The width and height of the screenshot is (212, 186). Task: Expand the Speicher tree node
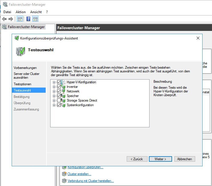[x=54, y=96]
